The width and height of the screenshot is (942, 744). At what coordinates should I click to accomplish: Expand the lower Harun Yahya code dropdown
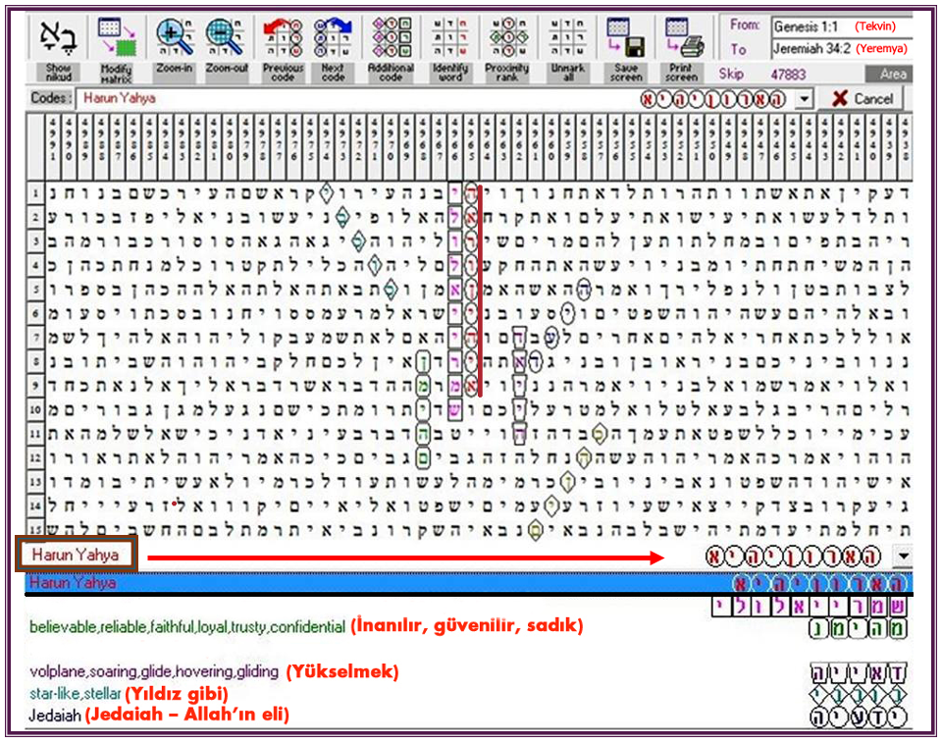click(903, 556)
